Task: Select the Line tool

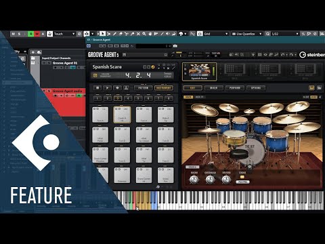Action: [x=162, y=34]
